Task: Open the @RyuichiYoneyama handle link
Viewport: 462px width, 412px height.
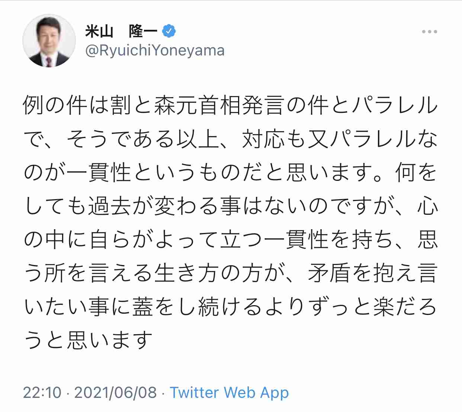Action: coord(155,50)
